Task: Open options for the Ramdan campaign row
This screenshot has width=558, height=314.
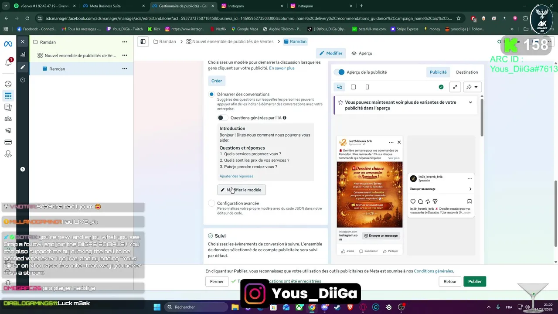Action: coord(125,42)
